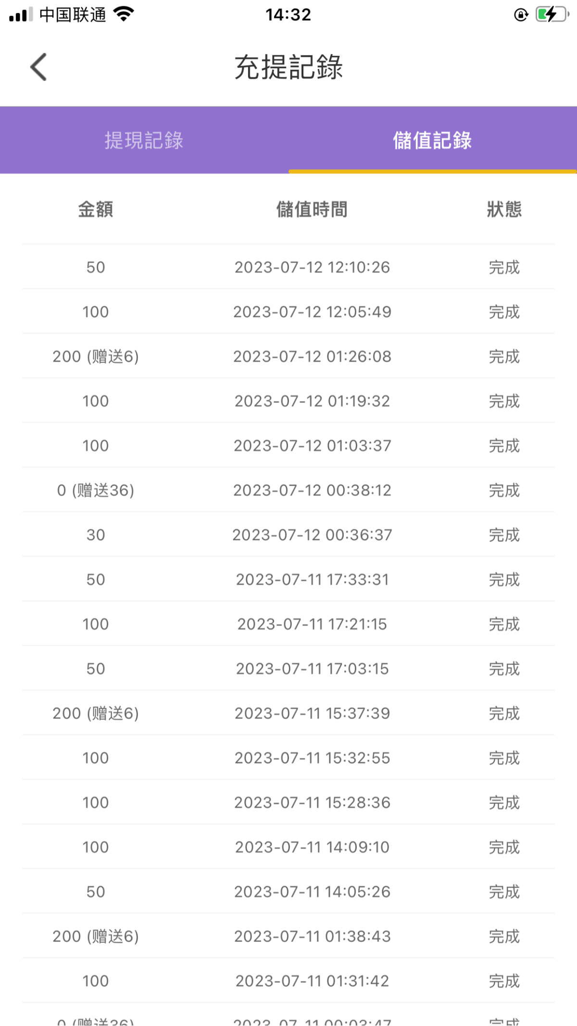The height and width of the screenshot is (1026, 577).
Task: Tap the 金額 column header
Action: 96,210
